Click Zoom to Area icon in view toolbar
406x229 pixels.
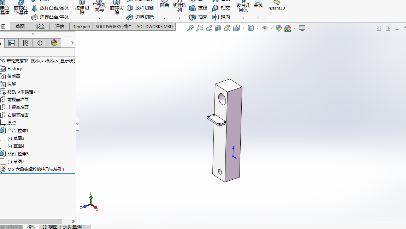click(x=199, y=28)
